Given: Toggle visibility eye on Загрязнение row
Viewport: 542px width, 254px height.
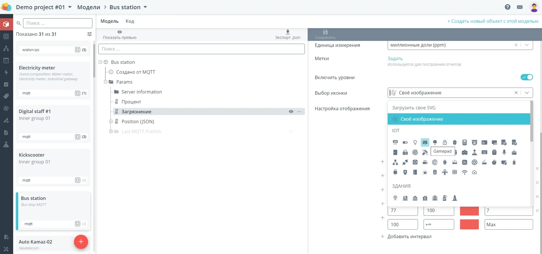Looking at the screenshot, I should [x=291, y=112].
